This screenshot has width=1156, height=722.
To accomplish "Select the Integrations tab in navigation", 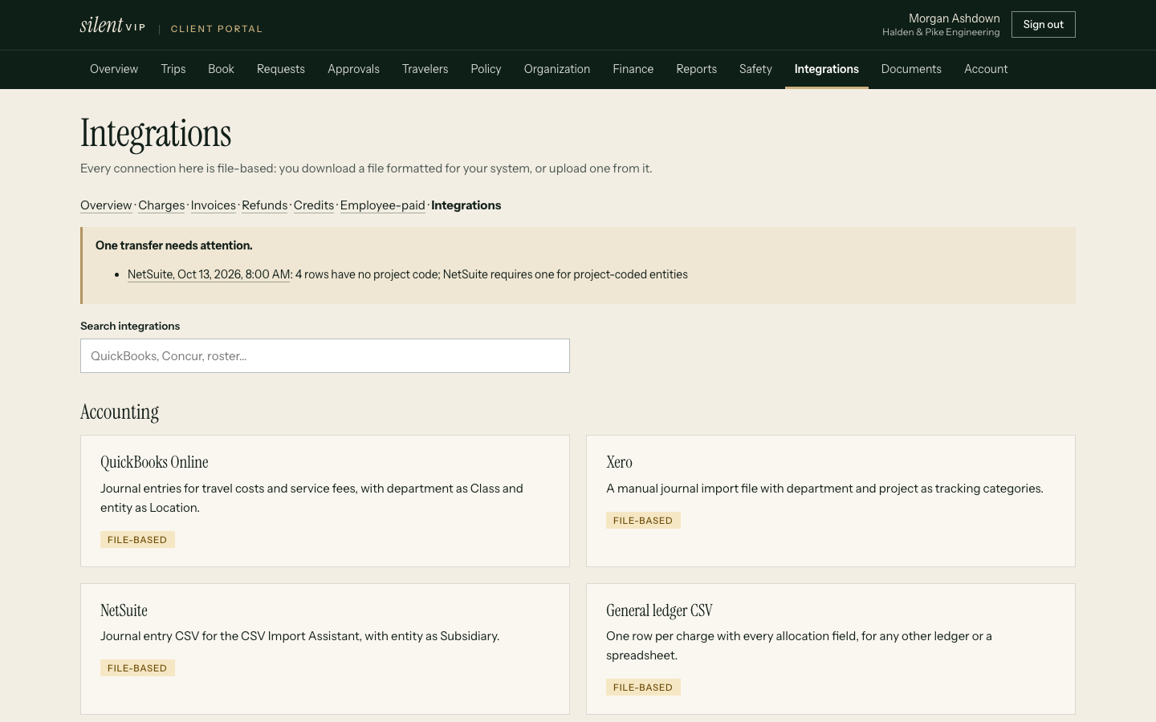I will pyautogui.click(x=827, y=69).
